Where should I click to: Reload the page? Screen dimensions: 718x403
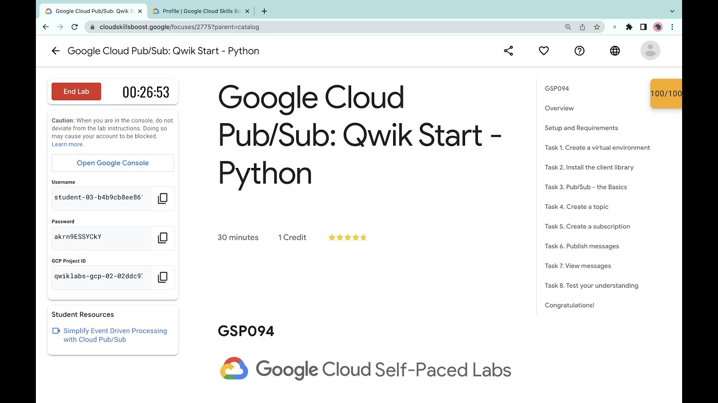[x=75, y=27]
